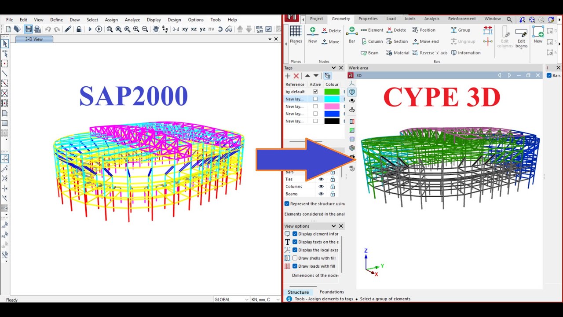Toggle the Bars checkbox in the right CYPE panel
Image resolution: width=563 pixels, height=317 pixels.
(549, 76)
